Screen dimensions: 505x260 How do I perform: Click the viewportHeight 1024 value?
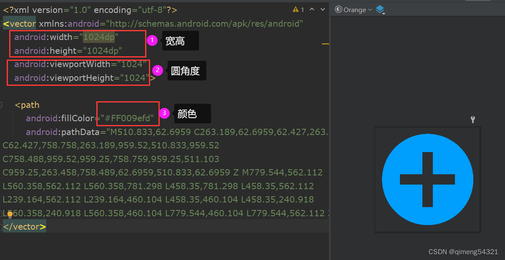[135, 77]
